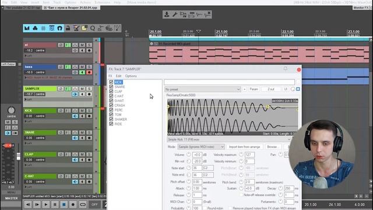Uncheck the CRASH plugin checkbox
This screenshot has height=210, width=373.
pos(111,105)
